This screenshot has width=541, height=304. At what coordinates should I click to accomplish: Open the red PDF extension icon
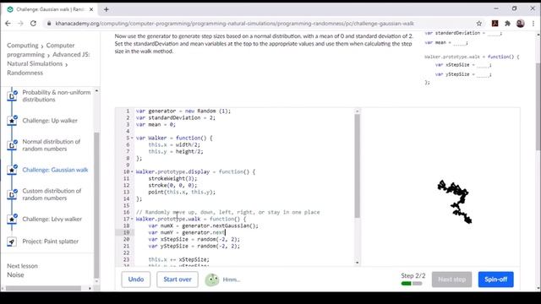point(495,24)
